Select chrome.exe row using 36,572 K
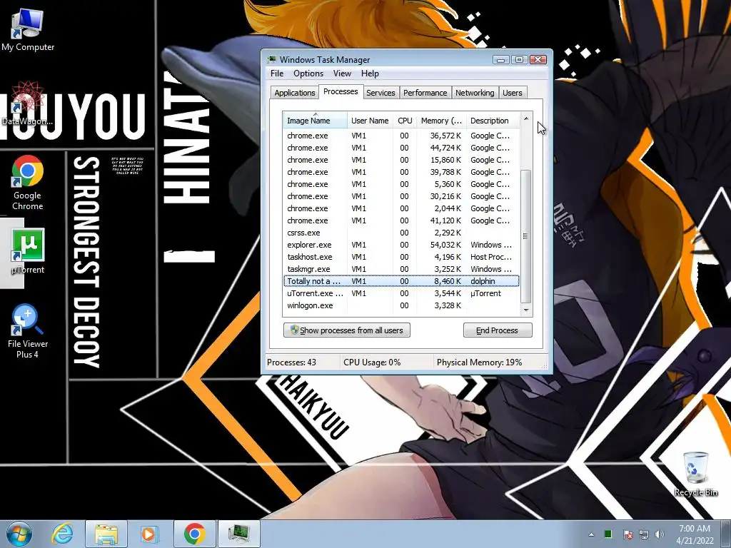This screenshot has width=731, height=548. pyautogui.click(x=401, y=136)
